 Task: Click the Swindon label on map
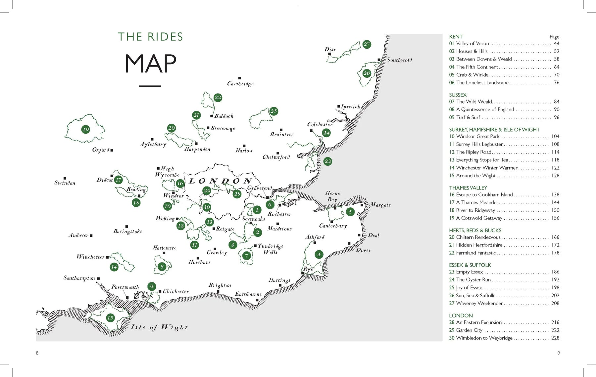point(65,183)
